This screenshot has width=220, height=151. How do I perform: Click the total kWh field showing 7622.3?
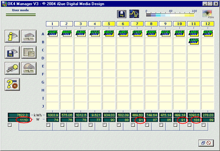[19, 115]
